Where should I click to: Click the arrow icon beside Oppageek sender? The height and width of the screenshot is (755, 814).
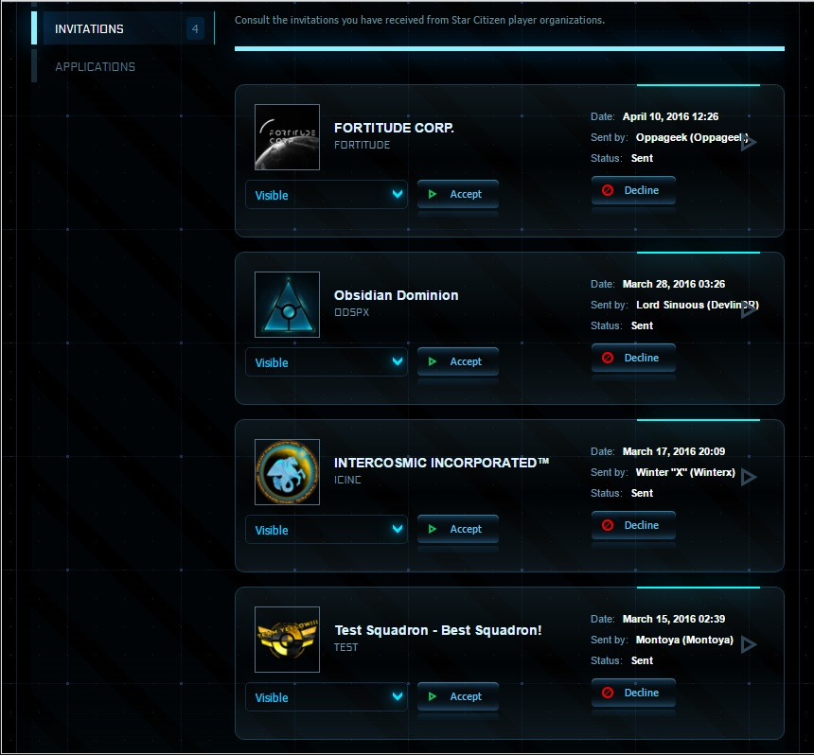[748, 142]
